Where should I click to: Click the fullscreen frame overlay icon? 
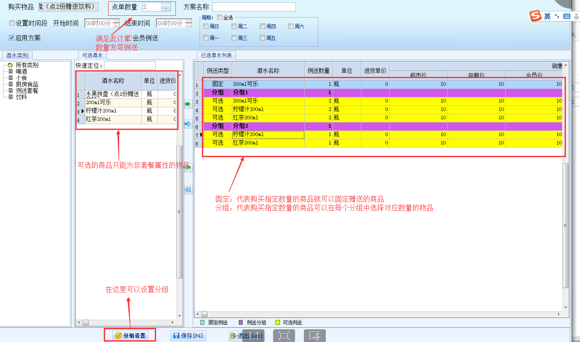(x=284, y=336)
